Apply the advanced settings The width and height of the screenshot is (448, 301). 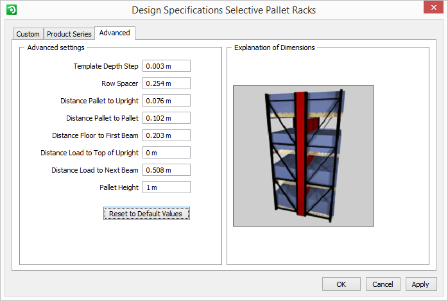pyautogui.click(x=420, y=284)
